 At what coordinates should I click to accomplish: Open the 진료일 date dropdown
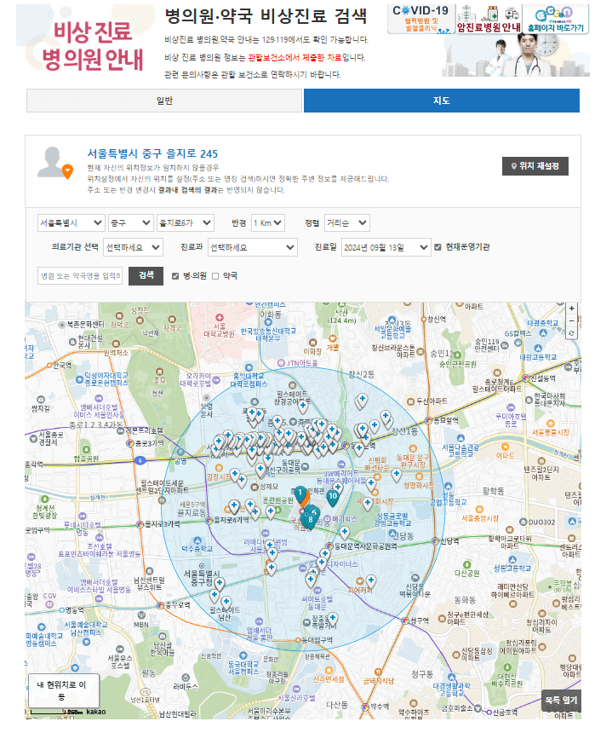tap(386, 247)
